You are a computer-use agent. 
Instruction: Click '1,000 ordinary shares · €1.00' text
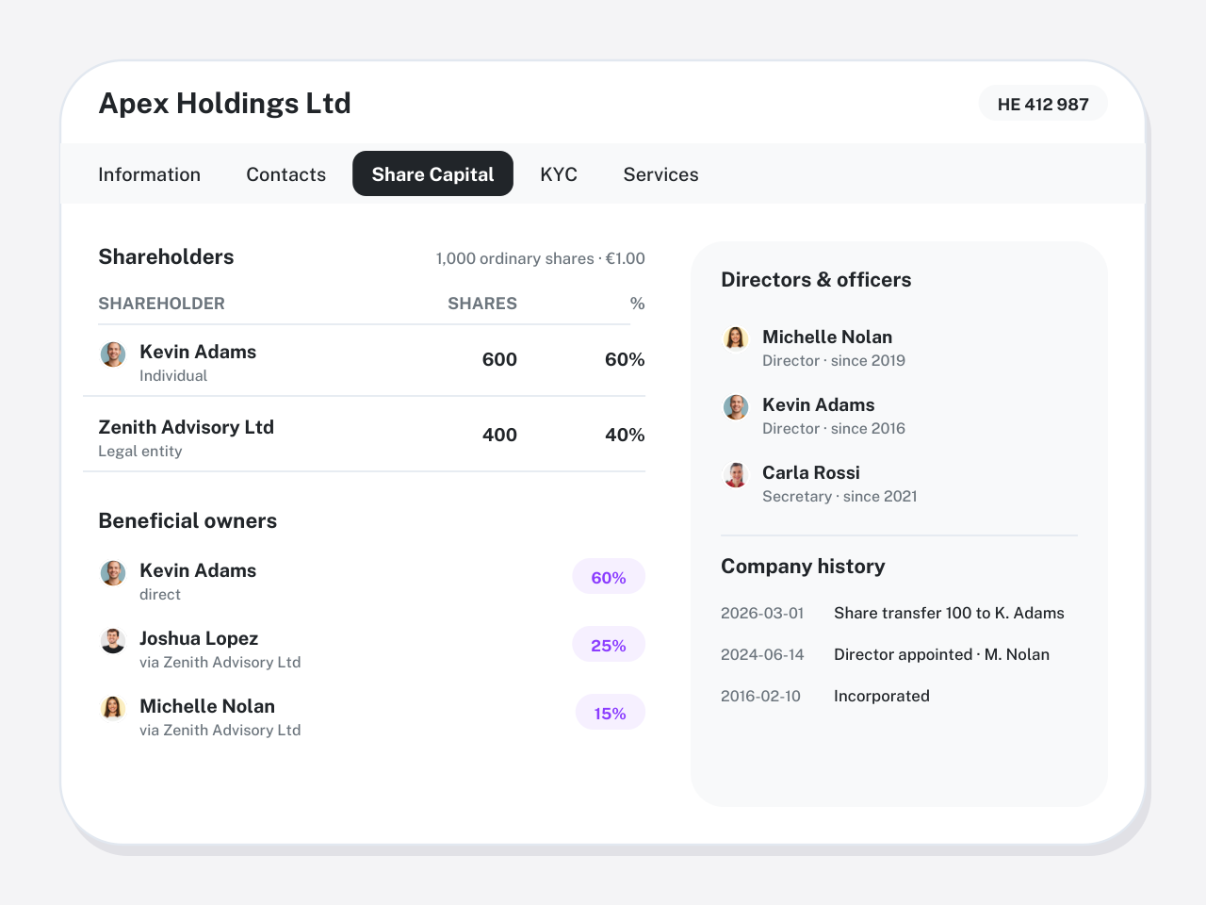point(541,258)
